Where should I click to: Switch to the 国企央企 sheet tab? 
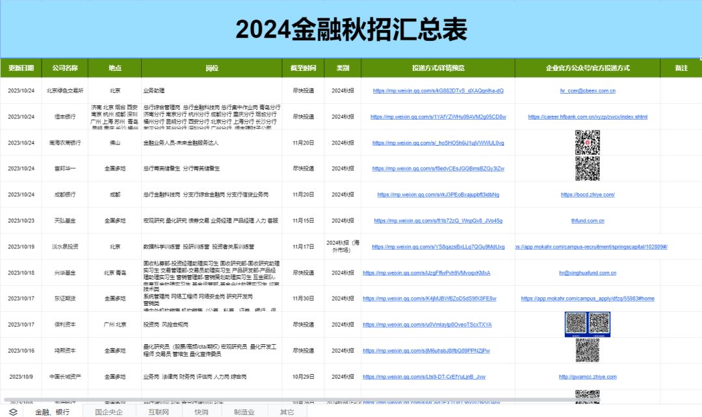click(x=109, y=412)
